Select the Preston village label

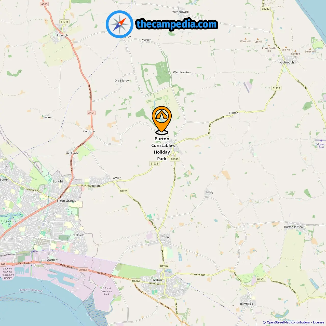coord(164,237)
